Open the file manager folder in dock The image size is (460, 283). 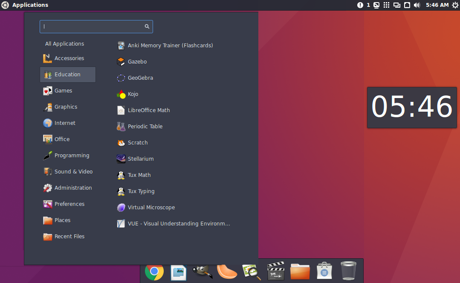(x=300, y=271)
